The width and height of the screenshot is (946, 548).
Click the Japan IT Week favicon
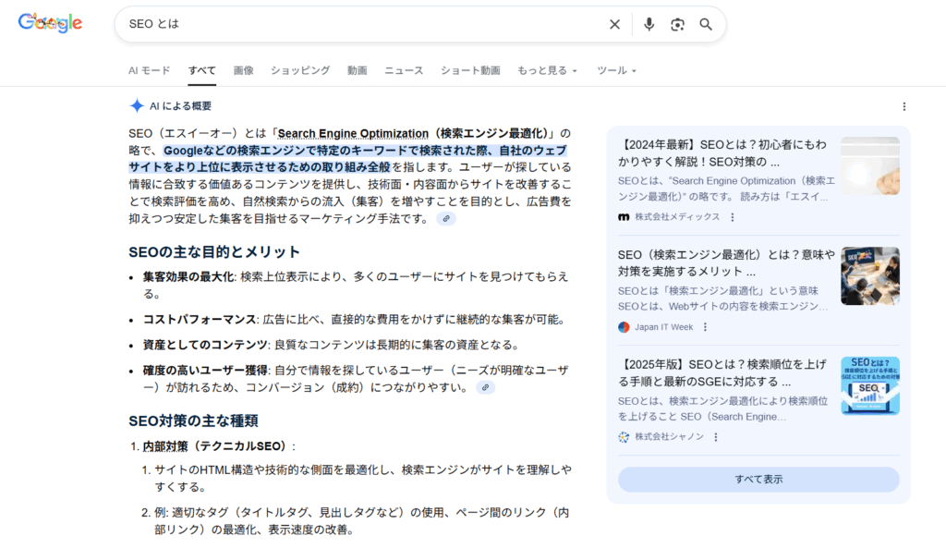623,325
